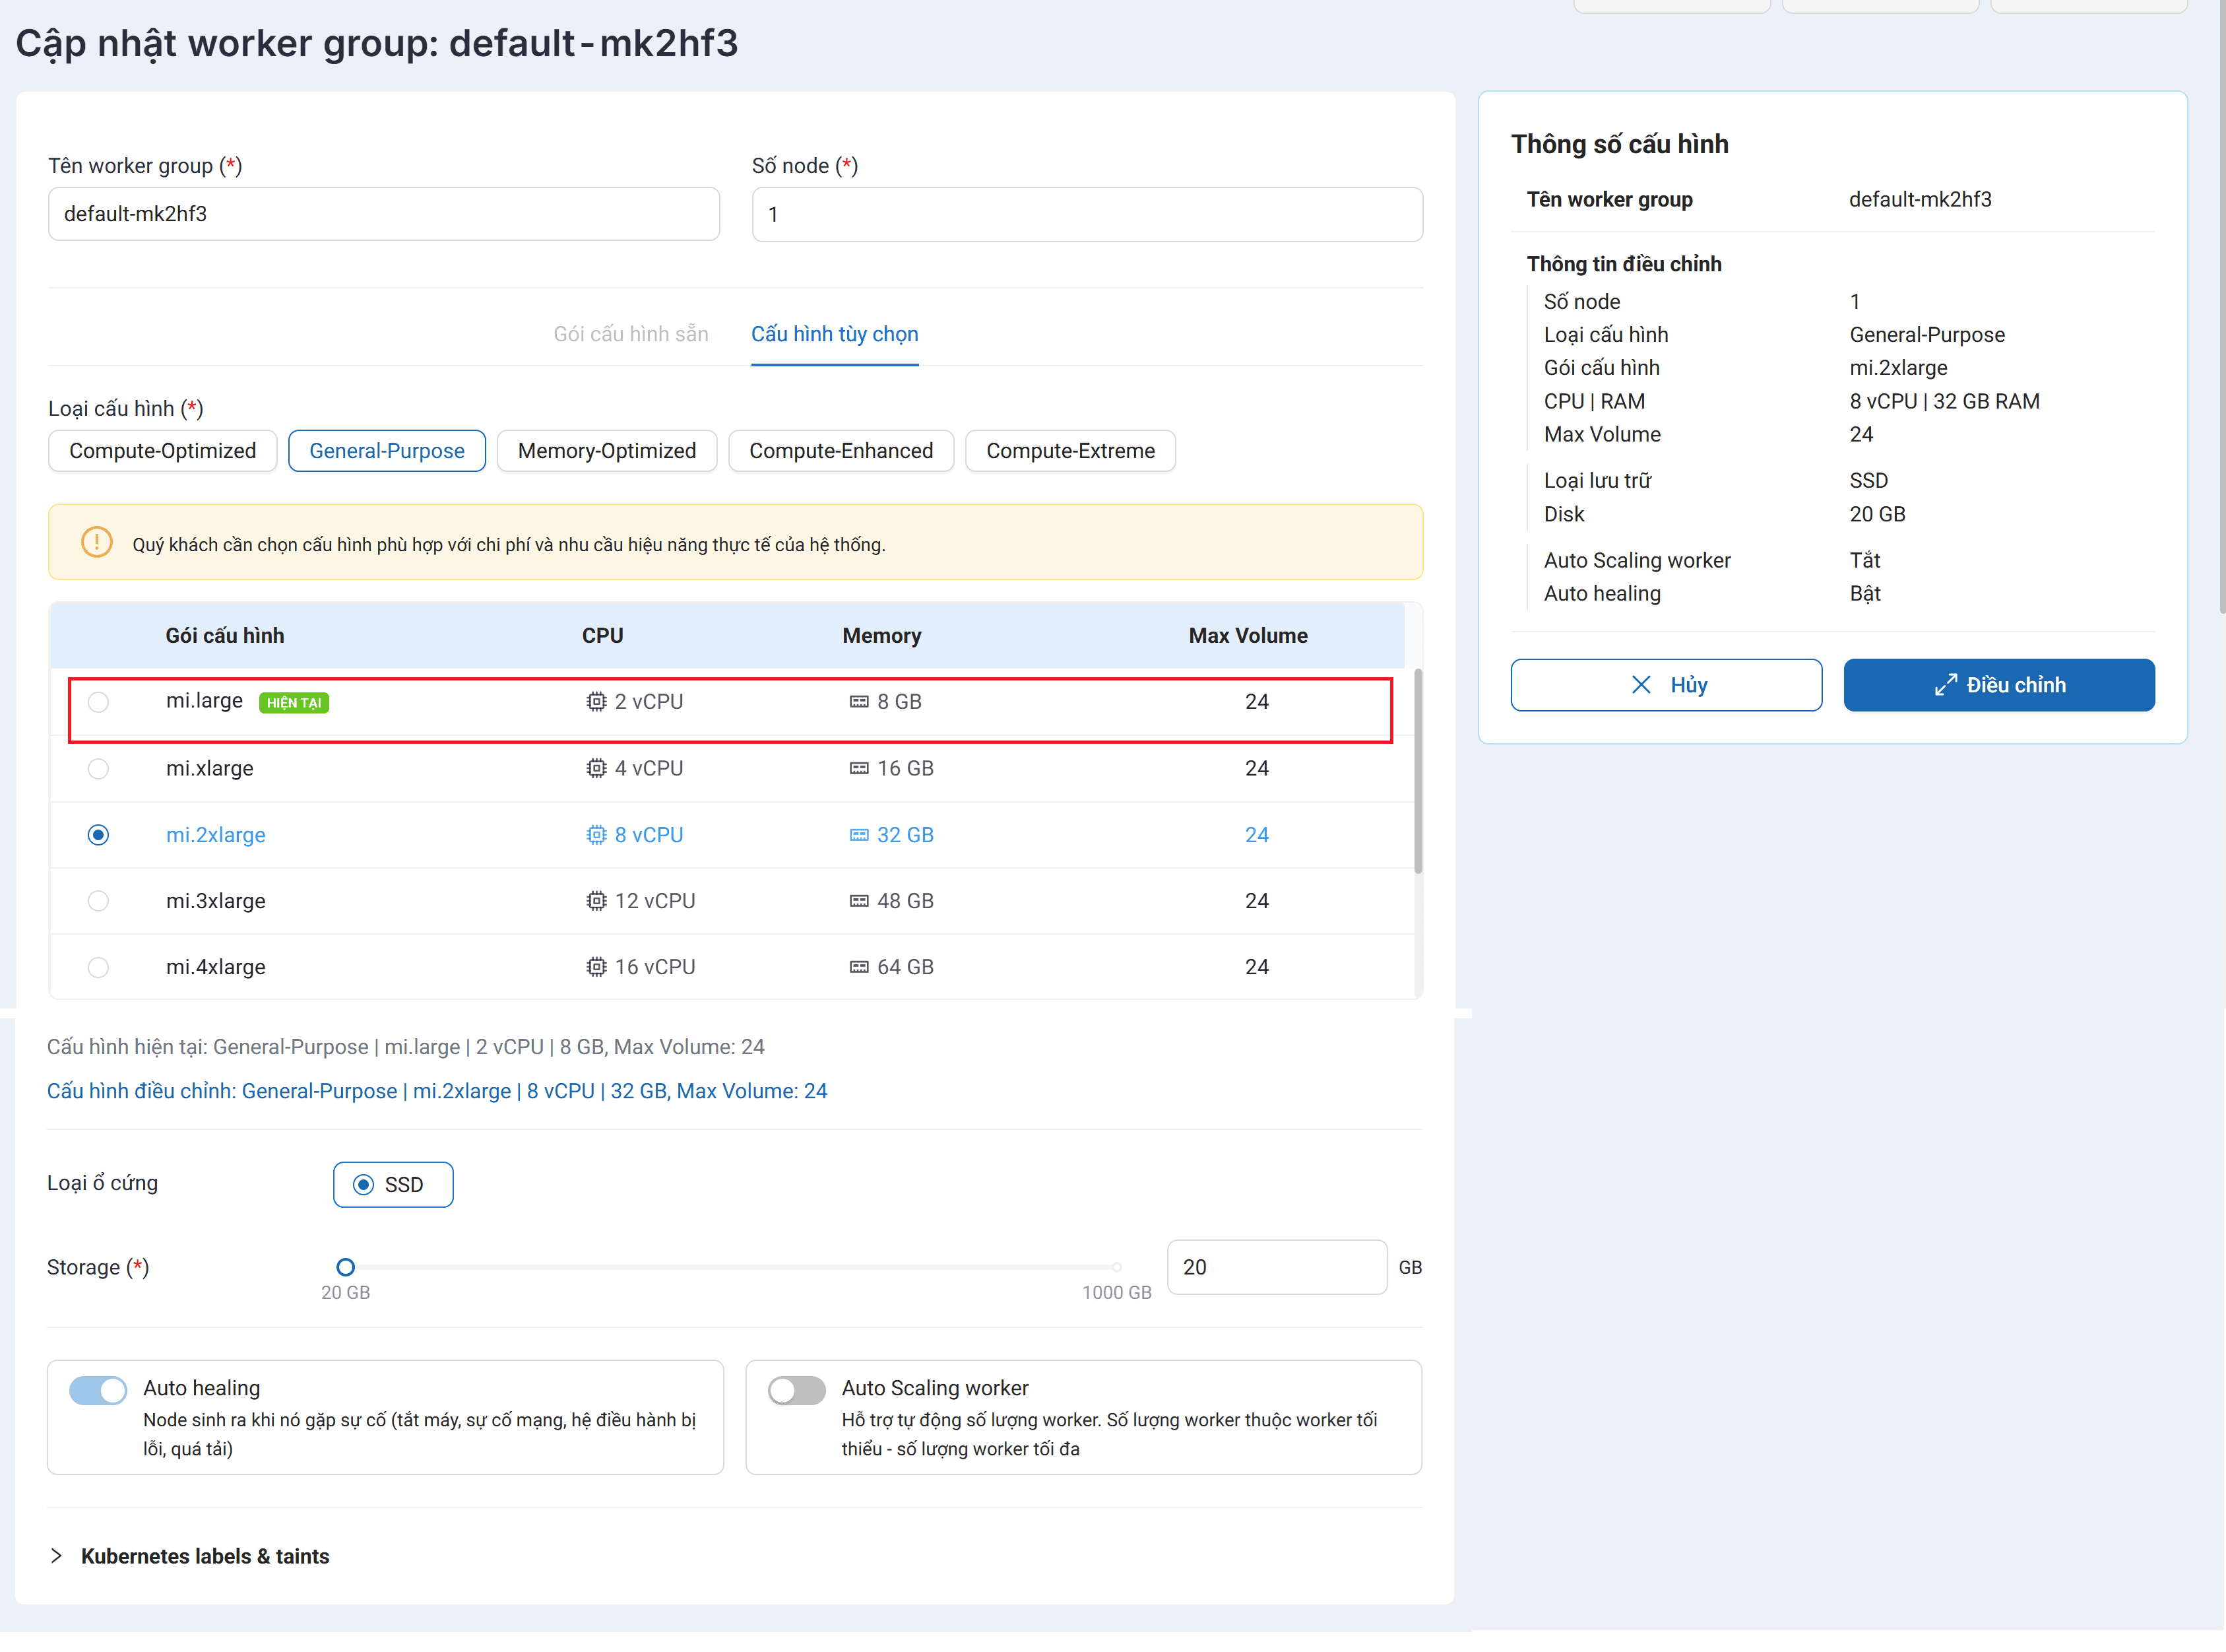
Task: Select the SSD disk type radio
Action: 363,1185
